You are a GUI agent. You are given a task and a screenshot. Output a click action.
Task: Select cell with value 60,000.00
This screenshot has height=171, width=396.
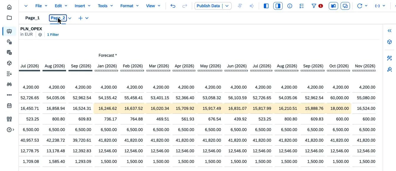[338, 98]
